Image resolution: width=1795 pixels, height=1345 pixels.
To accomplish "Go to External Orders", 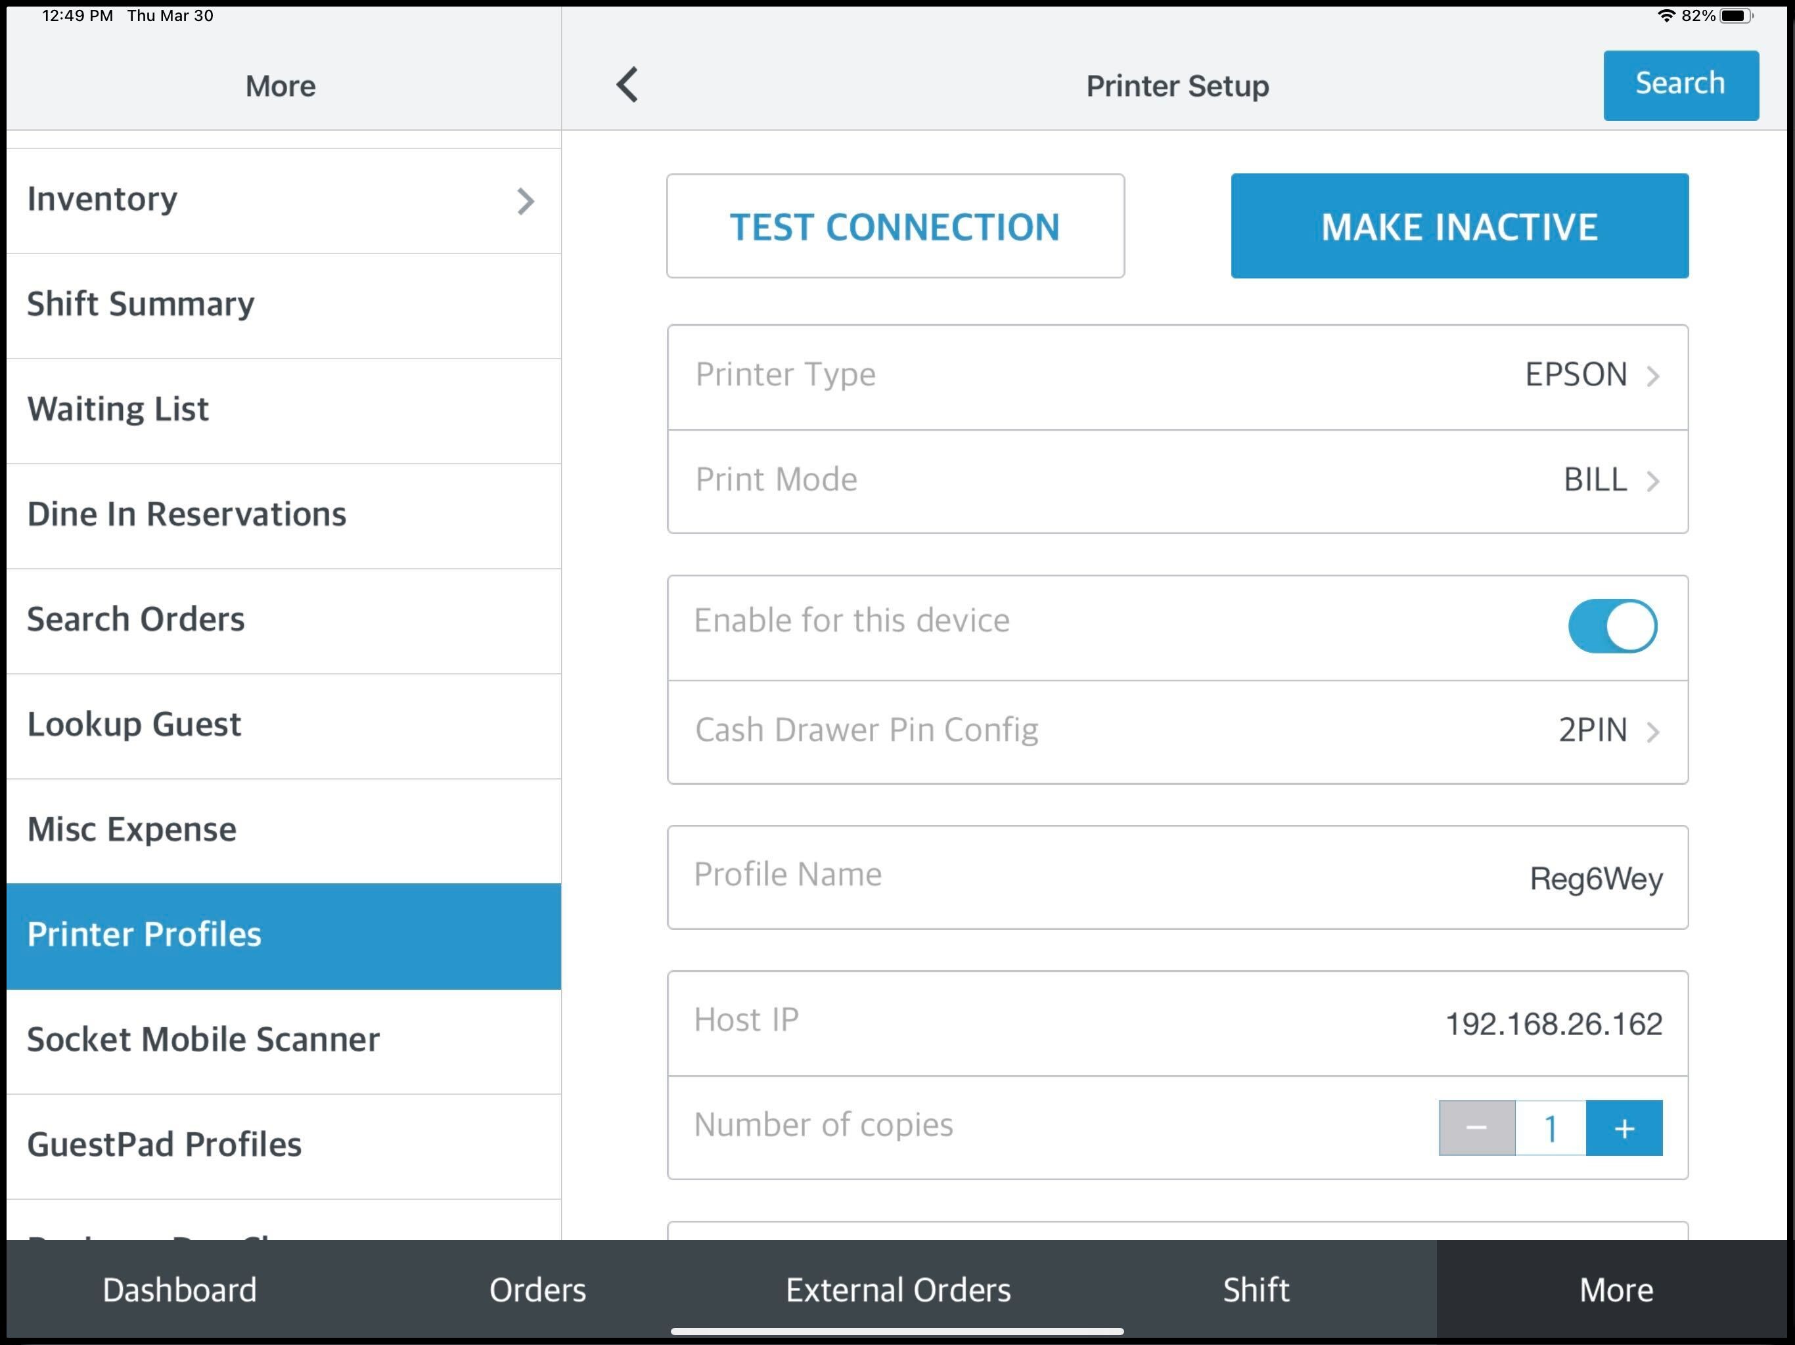I will click(x=897, y=1290).
